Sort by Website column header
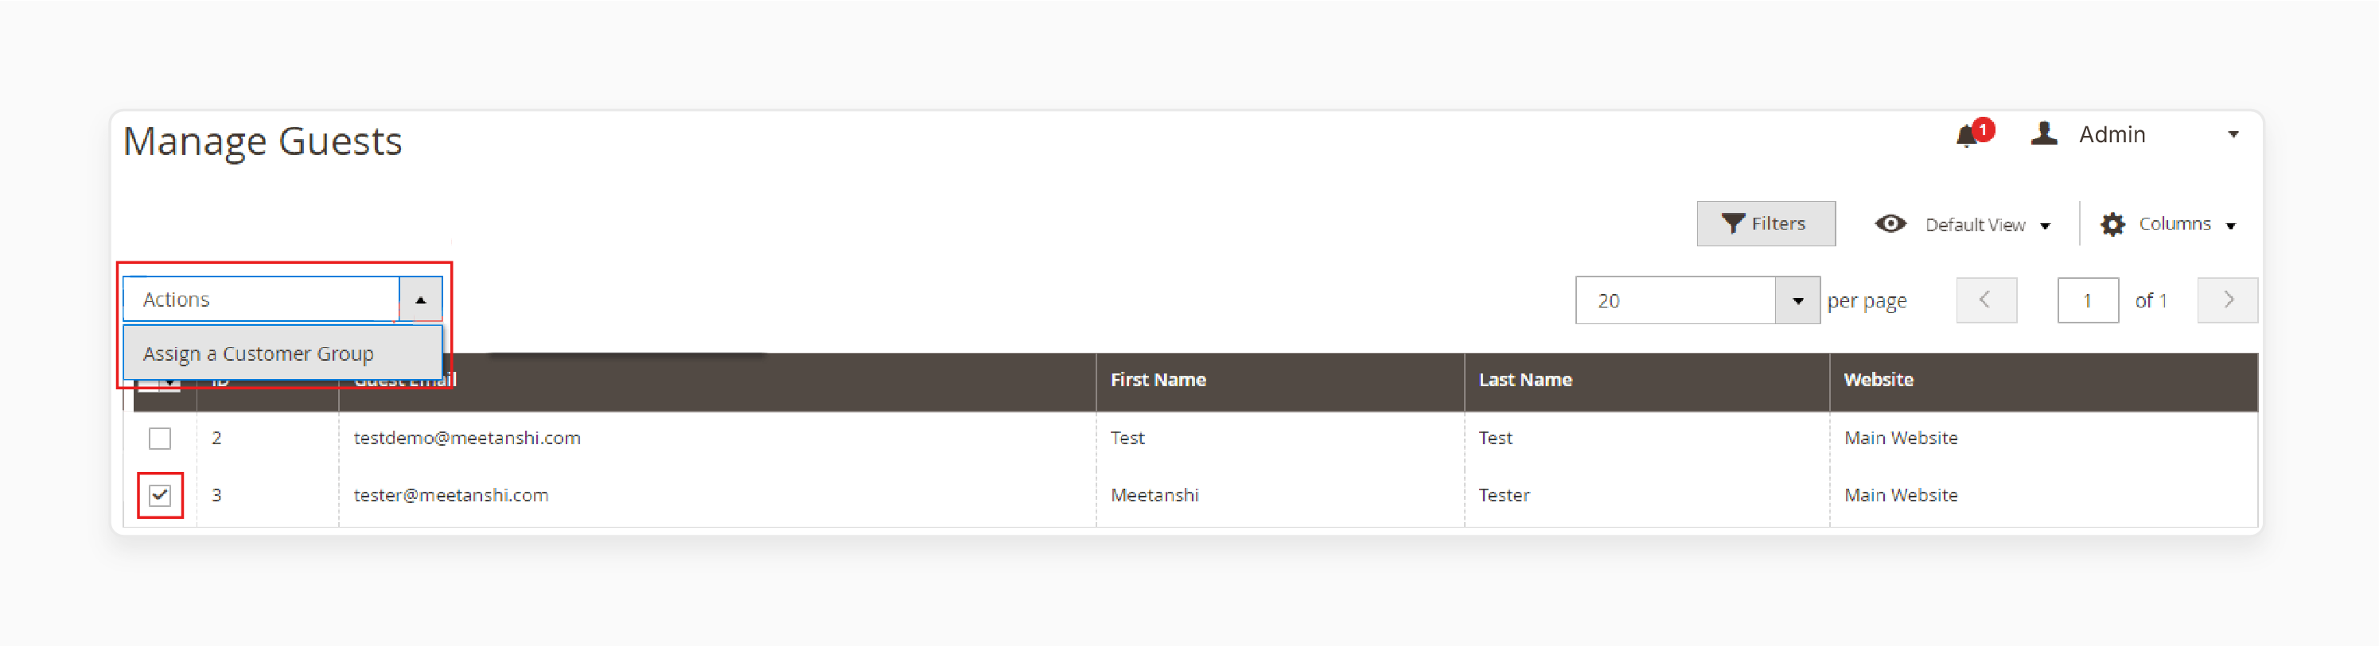The width and height of the screenshot is (2379, 646). click(1879, 379)
